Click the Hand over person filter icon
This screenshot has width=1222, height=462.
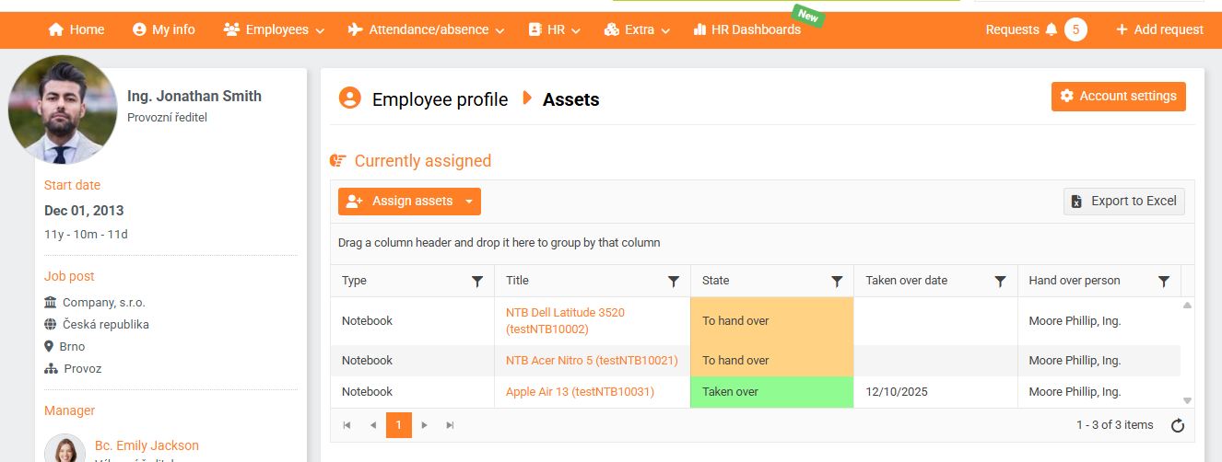(1164, 282)
